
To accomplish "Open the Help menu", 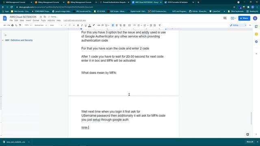I will point(58,20).
